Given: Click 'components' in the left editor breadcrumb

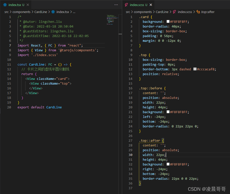Looking at the screenshot, I should click(22, 12).
